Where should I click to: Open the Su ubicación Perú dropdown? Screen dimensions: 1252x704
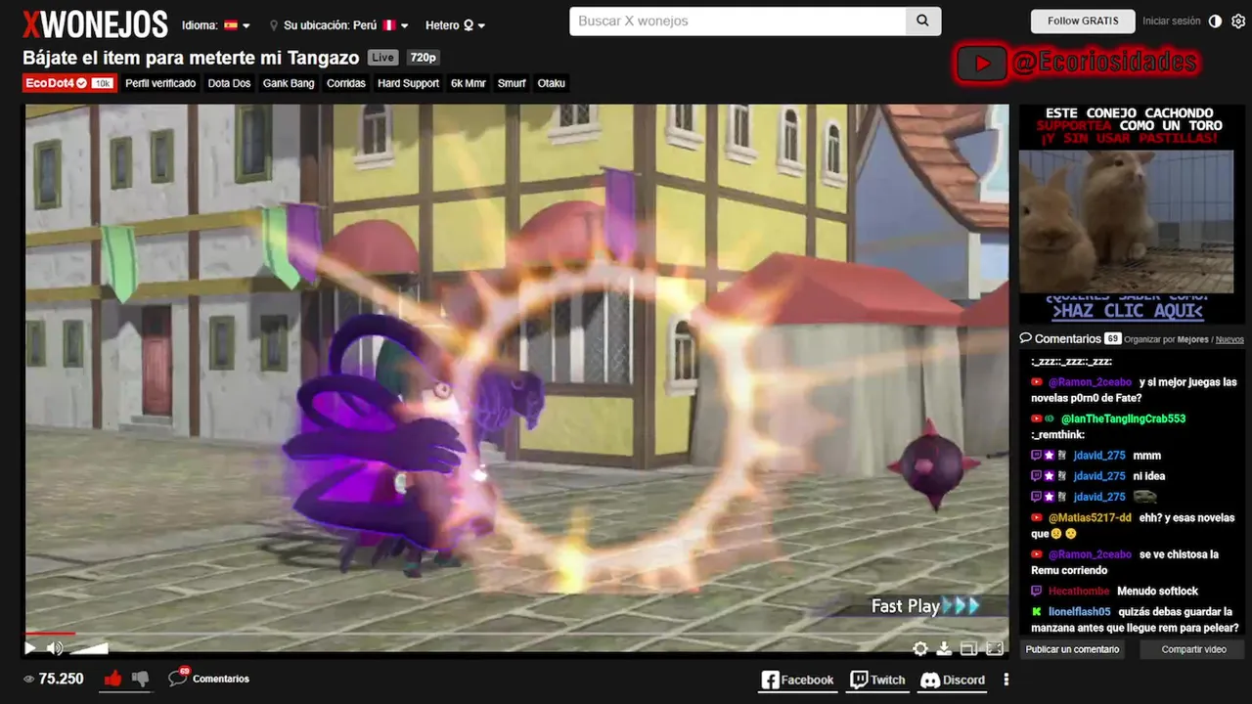tap(340, 25)
